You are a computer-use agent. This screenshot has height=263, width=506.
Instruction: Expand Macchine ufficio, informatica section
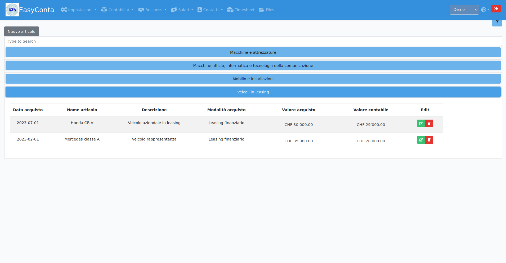tap(253, 66)
